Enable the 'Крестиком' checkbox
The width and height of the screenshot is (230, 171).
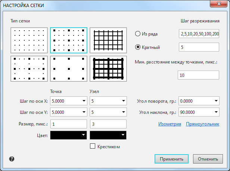[93, 146]
